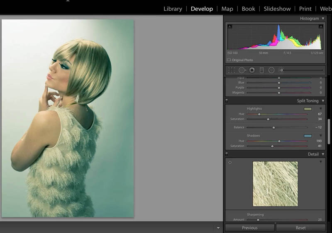The image size is (332, 233).
Task: Collapse the Split Toning panel
Action: tap(323, 101)
